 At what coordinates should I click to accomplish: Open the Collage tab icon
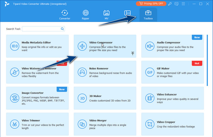click(127, 13)
